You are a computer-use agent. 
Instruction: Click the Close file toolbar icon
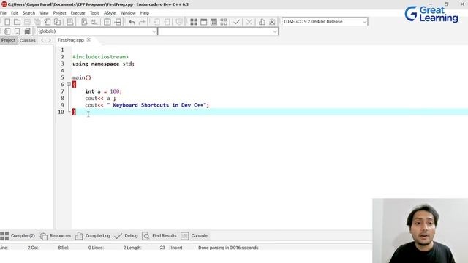(x=47, y=22)
